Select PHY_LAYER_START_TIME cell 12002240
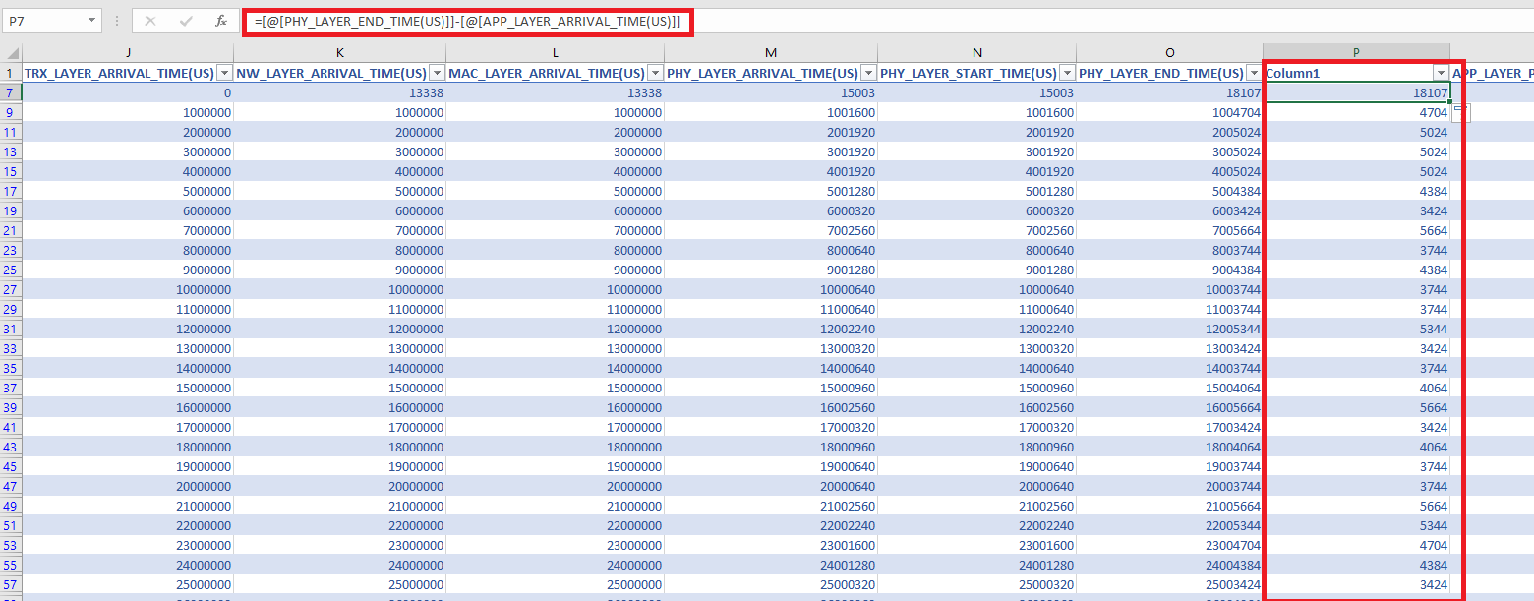This screenshot has height=601, width=1534. (977, 329)
